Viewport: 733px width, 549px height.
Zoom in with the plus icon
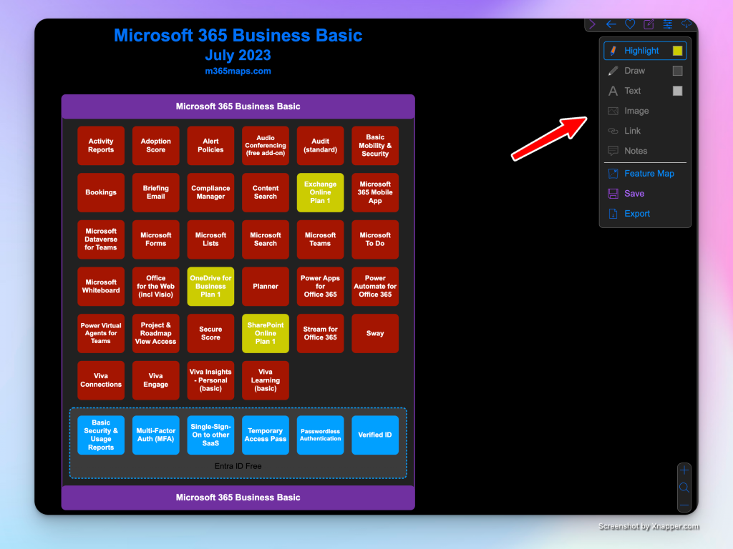click(x=684, y=470)
